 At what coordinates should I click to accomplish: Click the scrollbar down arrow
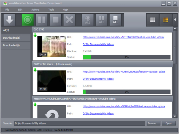pos(175,116)
